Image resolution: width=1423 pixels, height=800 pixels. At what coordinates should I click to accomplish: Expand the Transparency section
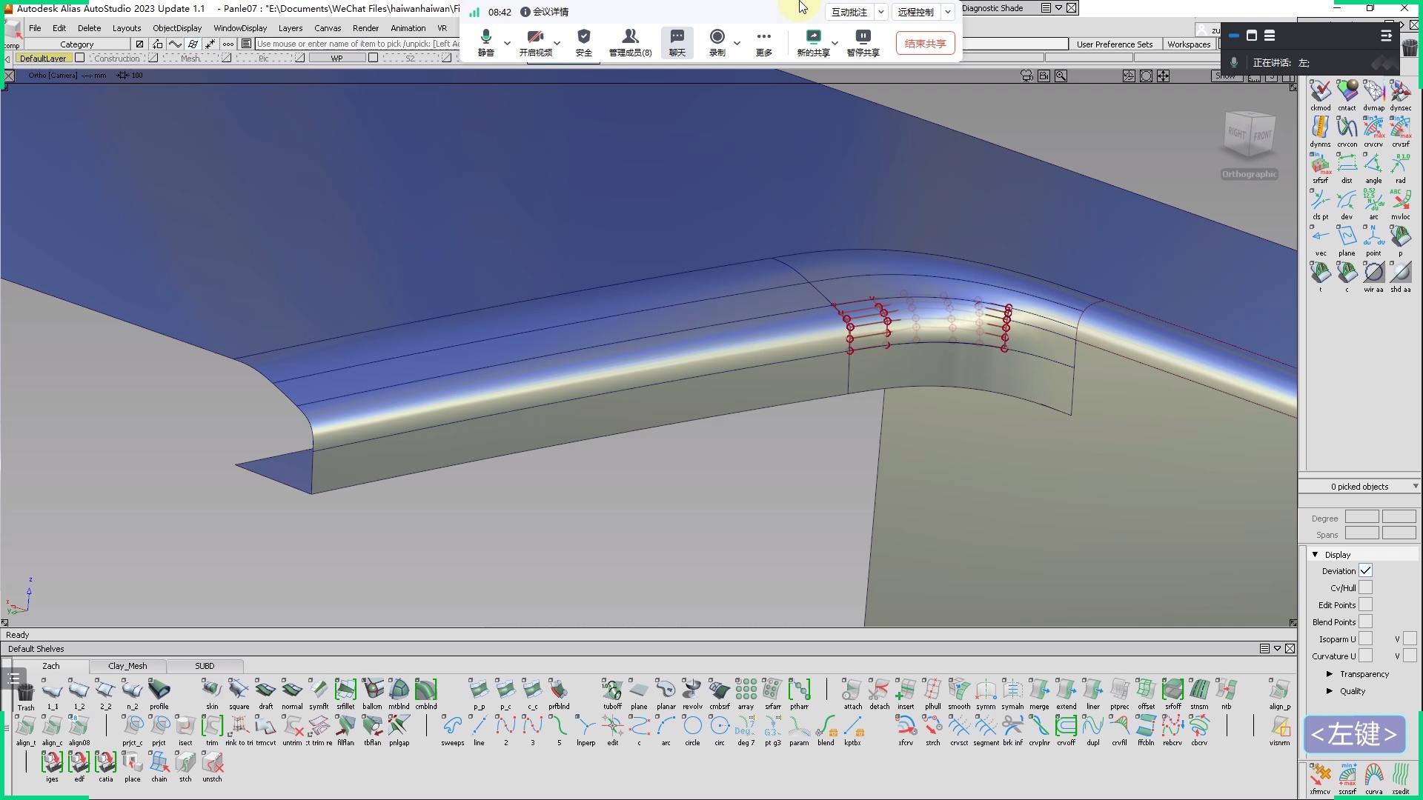tap(1330, 674)
